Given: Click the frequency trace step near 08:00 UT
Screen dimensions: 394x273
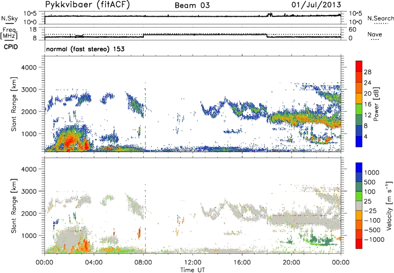Looking at the screenshot, I should click(143, 35).
